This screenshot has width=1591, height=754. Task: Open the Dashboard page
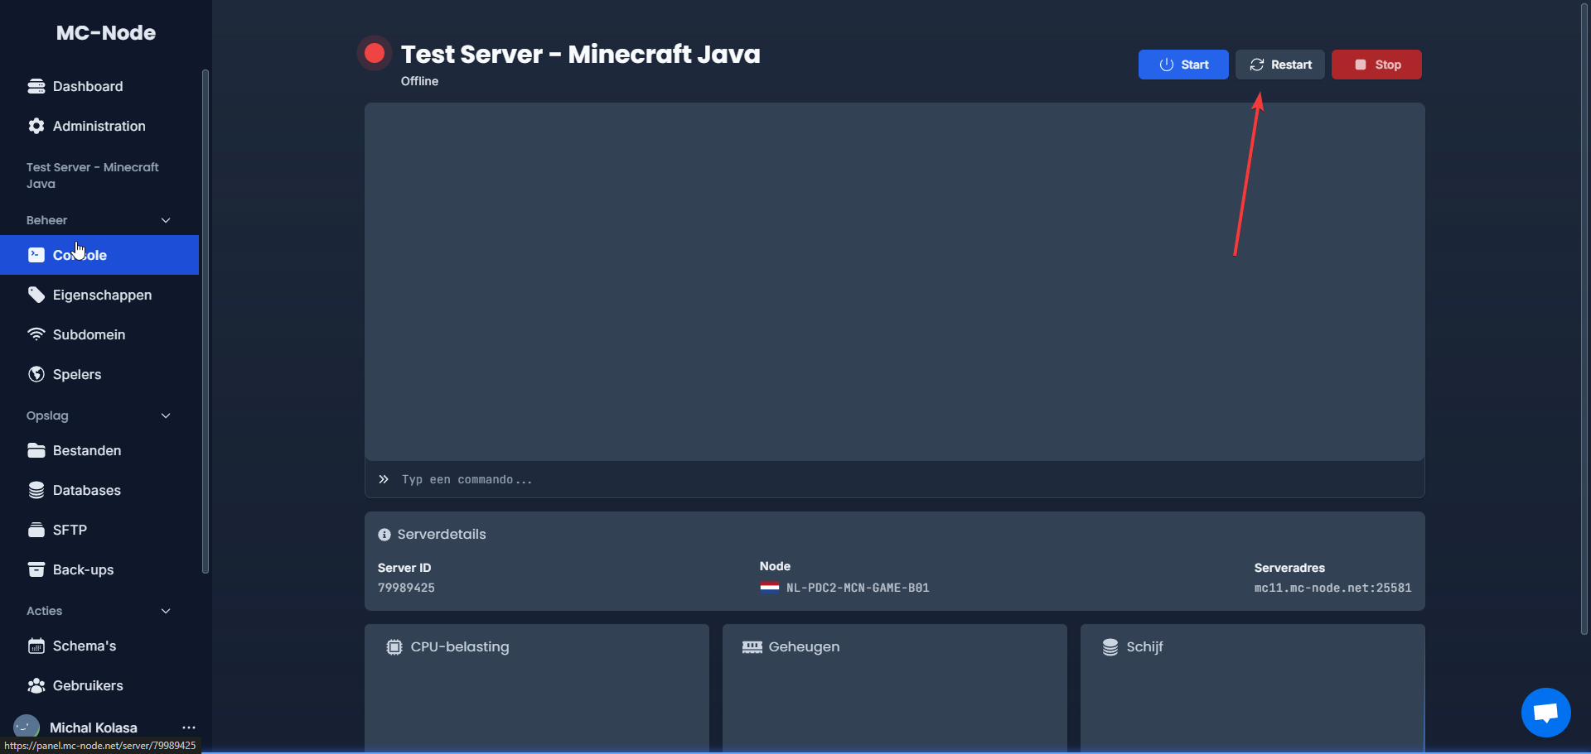[x=99, y=86]
